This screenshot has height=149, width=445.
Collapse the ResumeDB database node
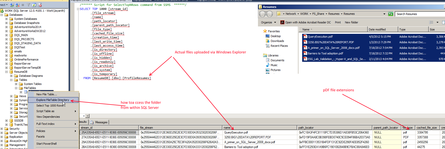coord(6,72)
